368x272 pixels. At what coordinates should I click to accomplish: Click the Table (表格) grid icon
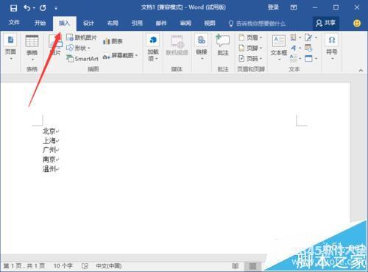tap(32, 41)
